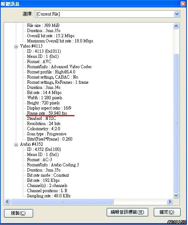Select the Format settings, CABAC : No row
The height and width of the screenshot is (225, 188).
click(53, 77)
